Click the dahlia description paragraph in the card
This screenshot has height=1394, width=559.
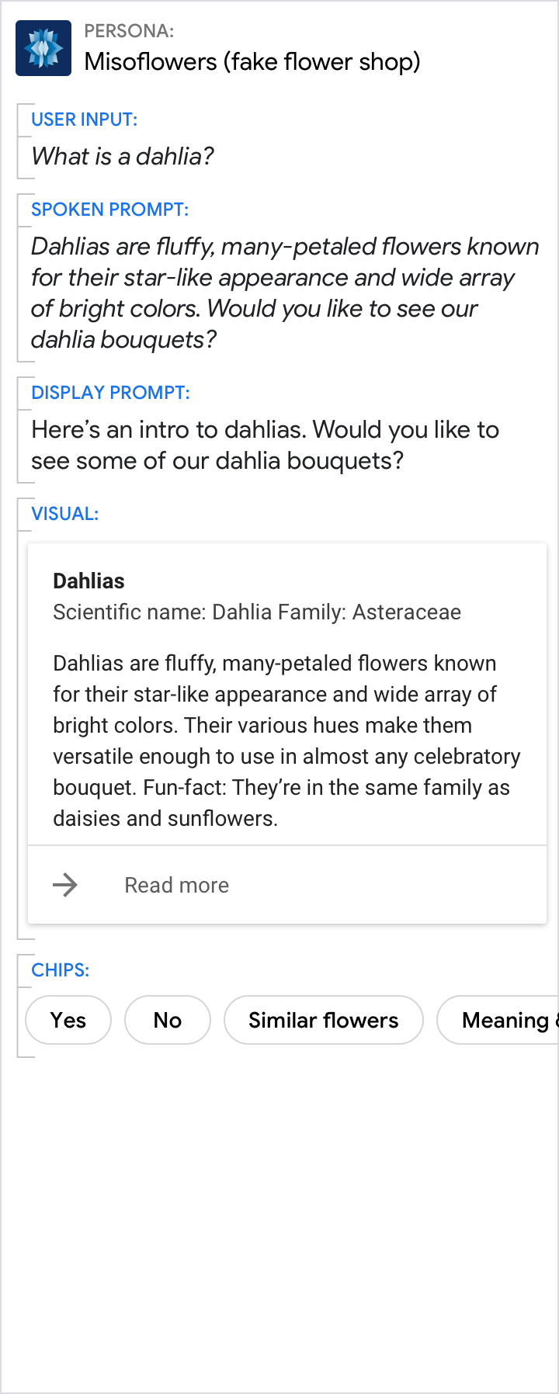coord(286,740)
